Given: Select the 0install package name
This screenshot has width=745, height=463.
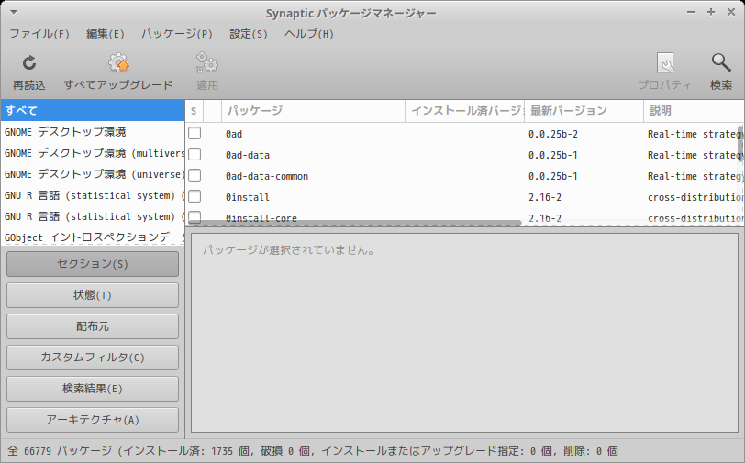Looking at the screenshot, I should click(x=248, y=197).
